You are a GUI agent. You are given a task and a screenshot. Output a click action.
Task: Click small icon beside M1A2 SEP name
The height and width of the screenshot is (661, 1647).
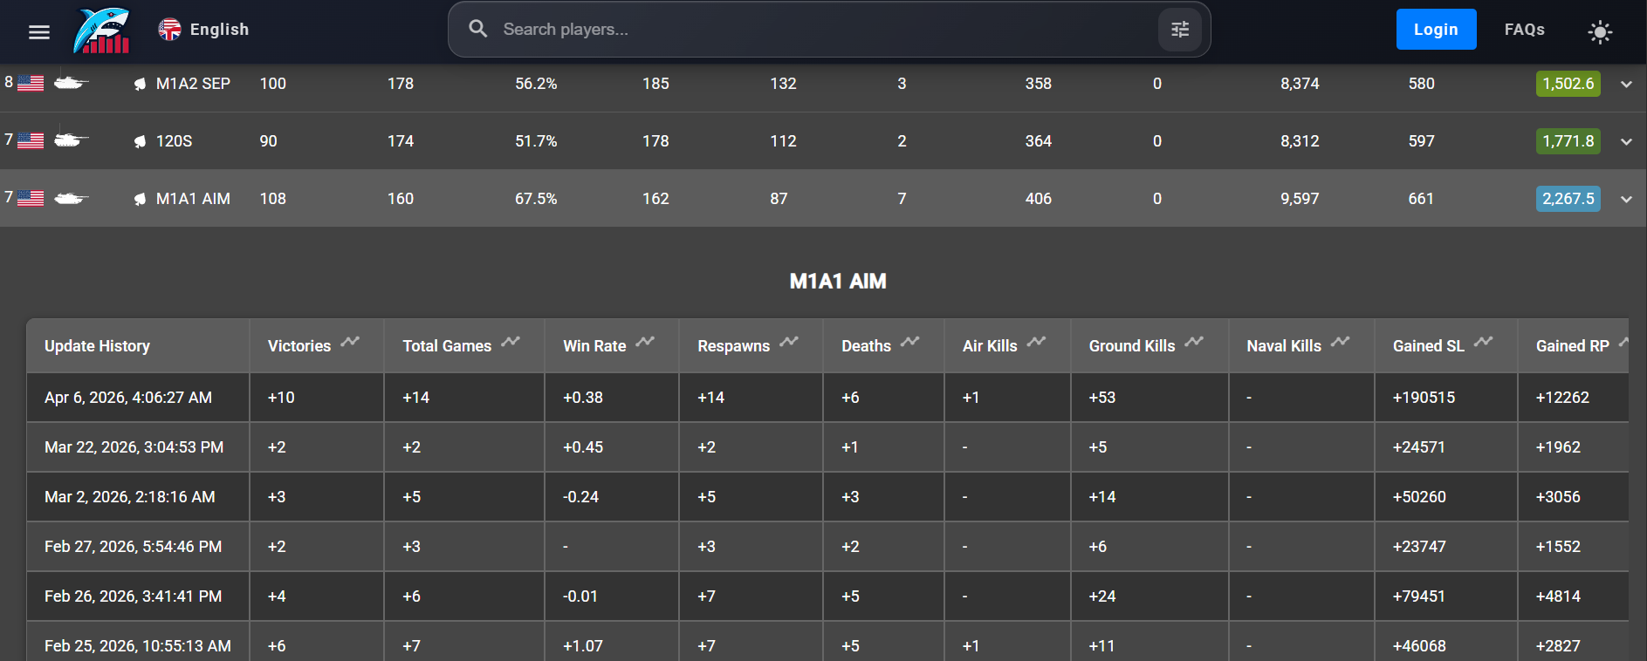pyautogui.click(x=140, y=84)
